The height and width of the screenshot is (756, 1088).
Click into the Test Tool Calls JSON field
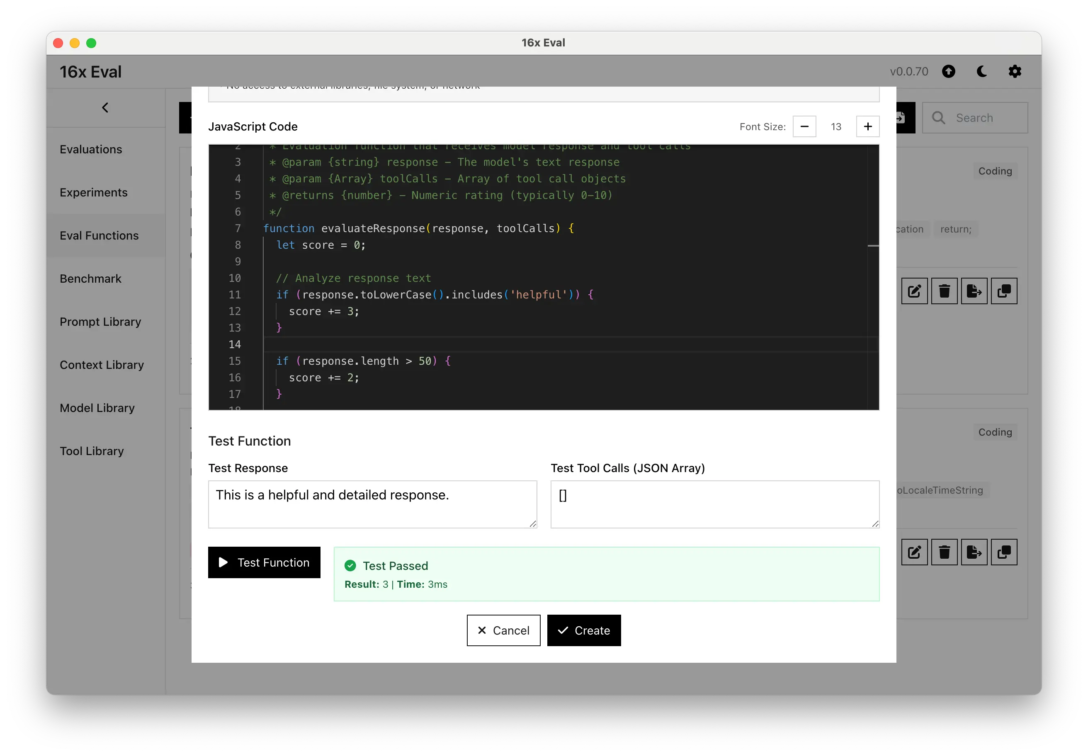pos(714,504)
